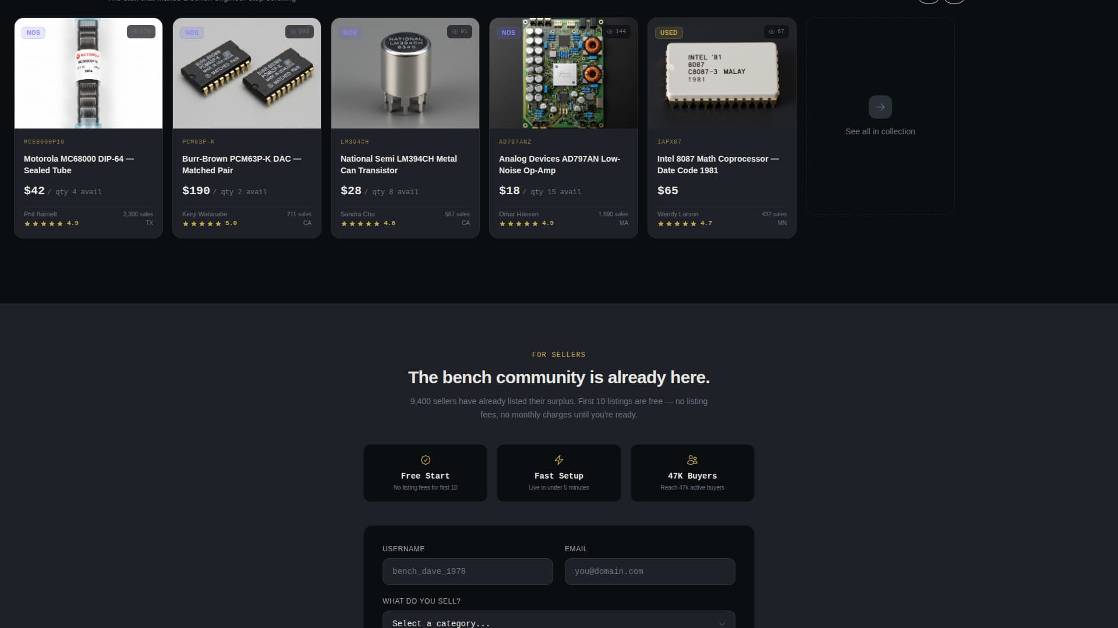1118x628 pixels.
Task: Click the NOS badge on the AD797AN card
Action: point(508,33)
